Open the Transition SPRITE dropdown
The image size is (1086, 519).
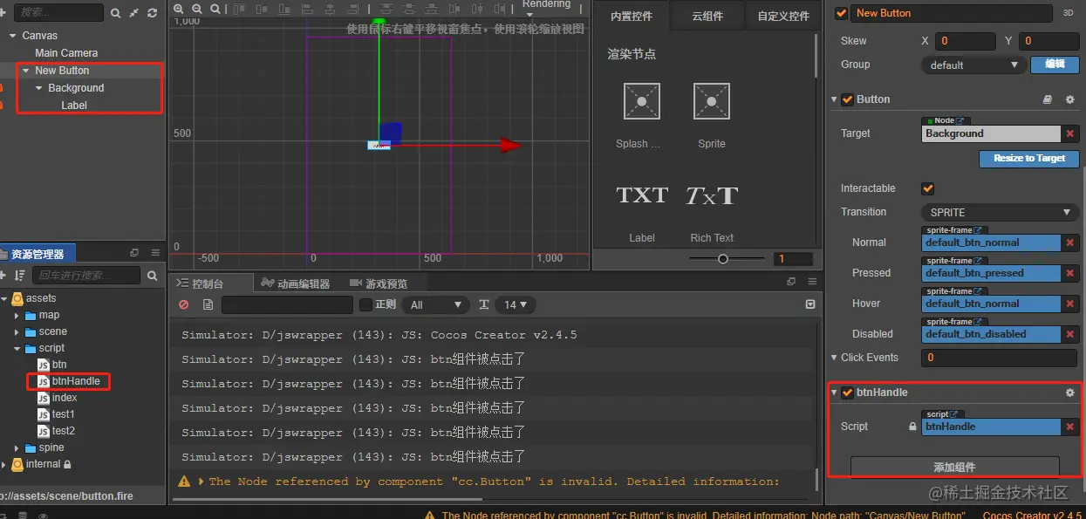point(1000,212)
